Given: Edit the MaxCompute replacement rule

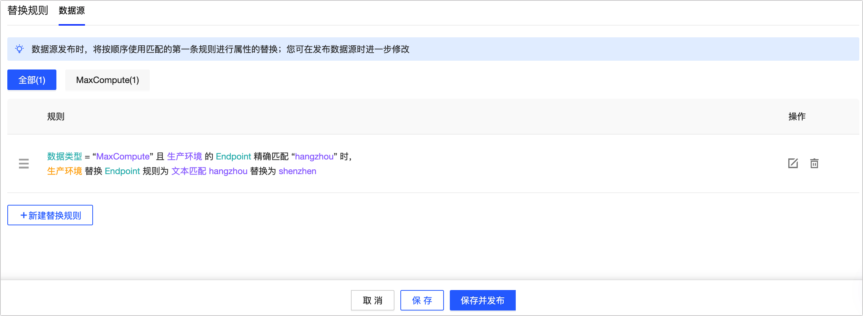Looking at the screenshot, I should [x=793, y=163].
